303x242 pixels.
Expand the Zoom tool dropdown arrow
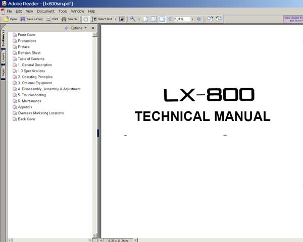(x=139, y=19)
